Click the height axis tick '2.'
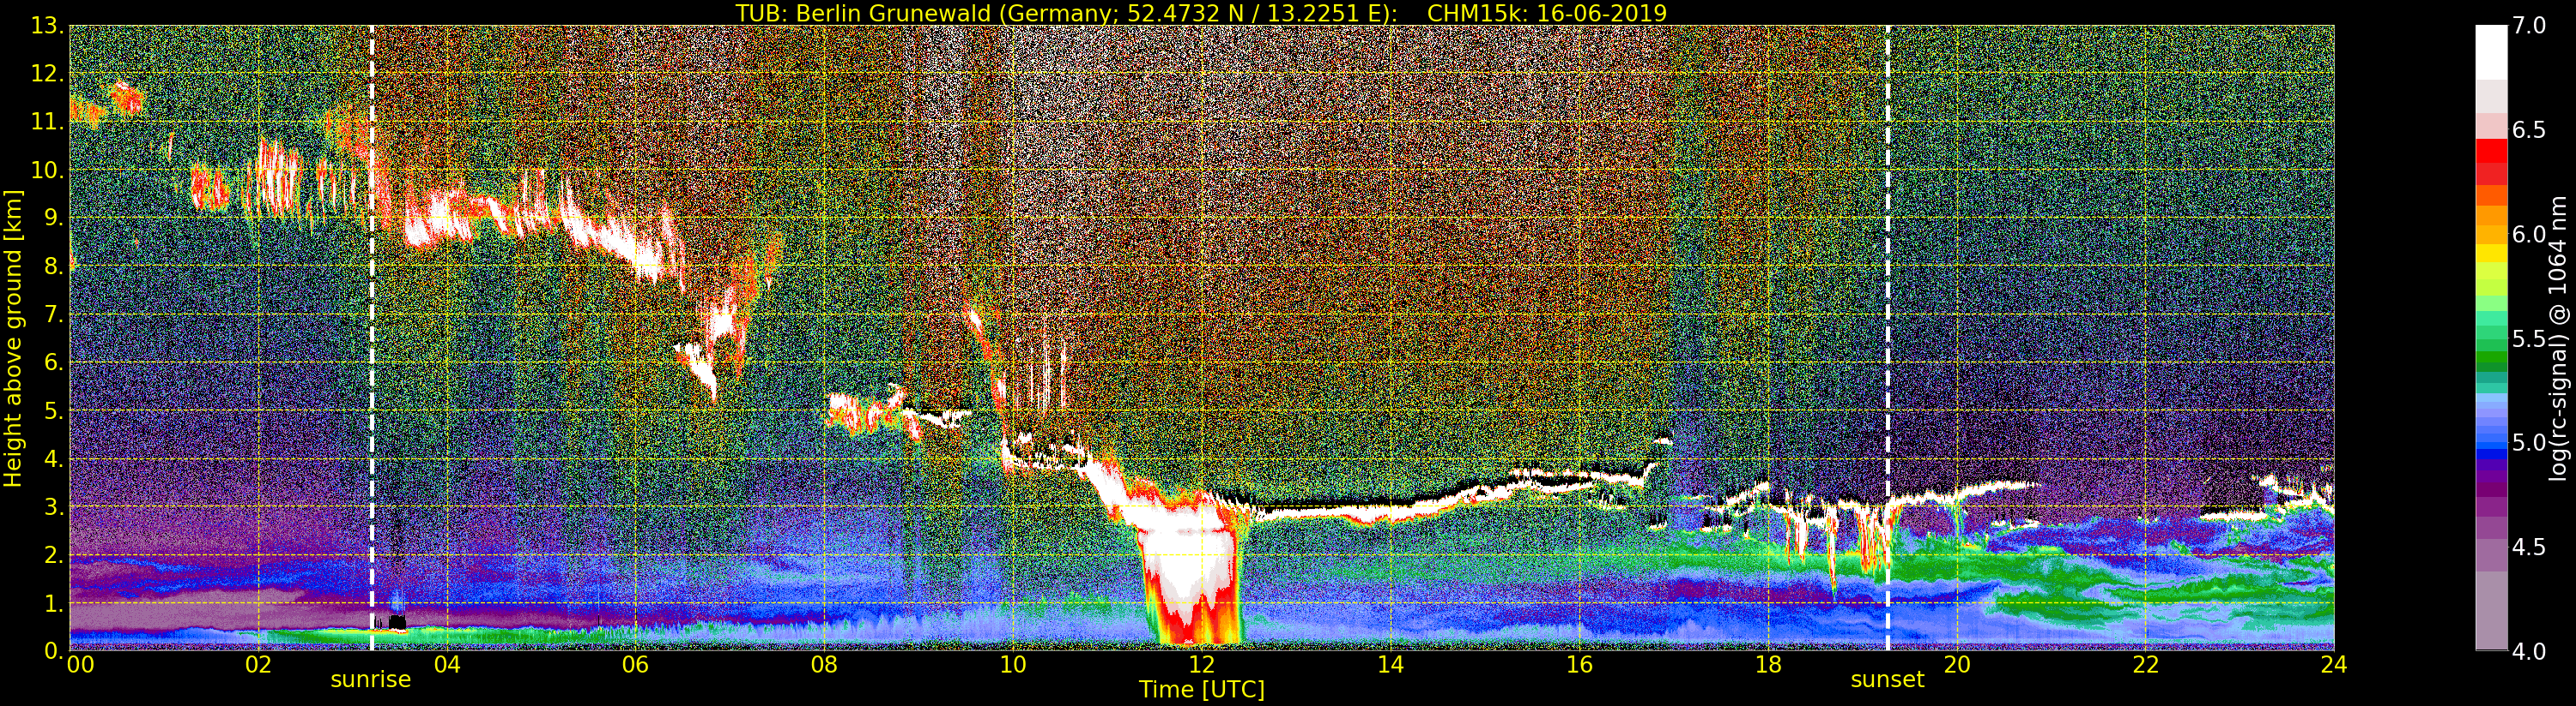2576x706 pixels. point(54,554)
